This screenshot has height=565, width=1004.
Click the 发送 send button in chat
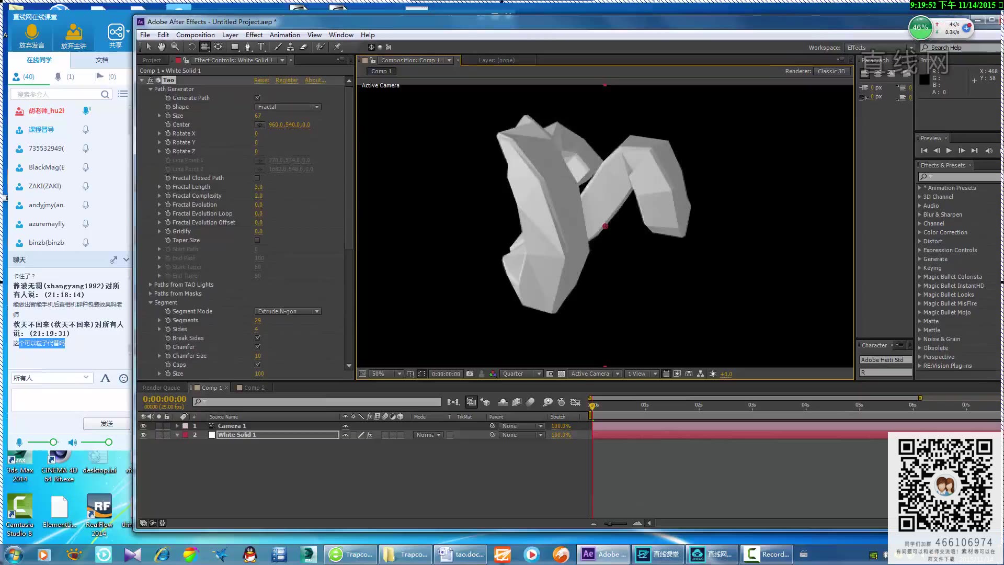tap(106, 423)
